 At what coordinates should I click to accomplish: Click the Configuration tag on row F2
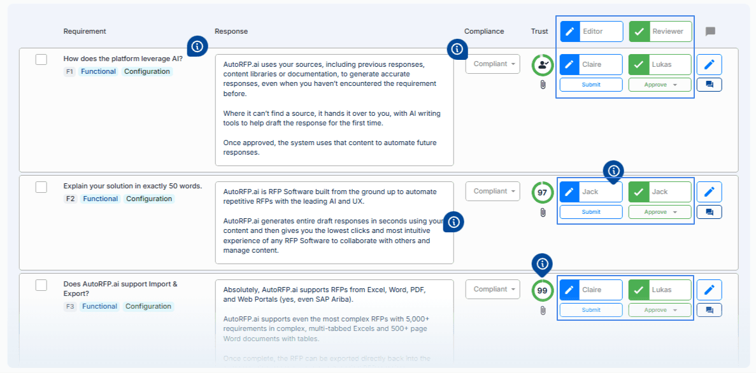tap(149, 199)
